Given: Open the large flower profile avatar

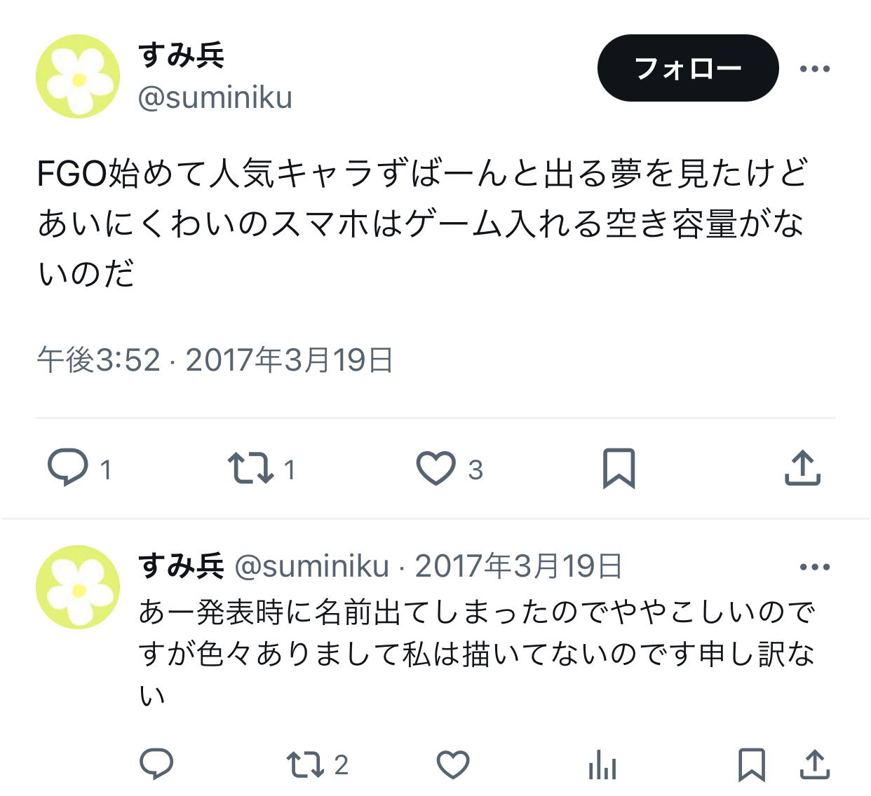Looking at the screenshot, I should tap(78, 76).
